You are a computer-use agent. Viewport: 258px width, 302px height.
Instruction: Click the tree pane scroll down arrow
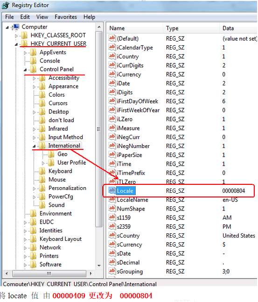(99, 266)
